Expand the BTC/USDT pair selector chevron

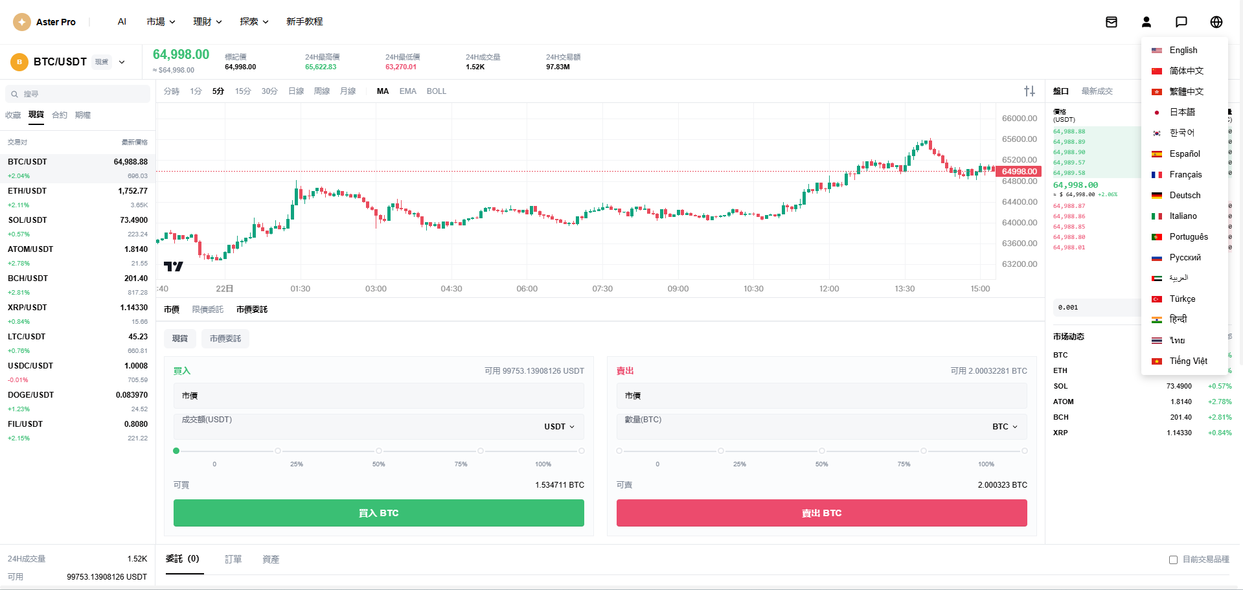[x=122, y=62]
